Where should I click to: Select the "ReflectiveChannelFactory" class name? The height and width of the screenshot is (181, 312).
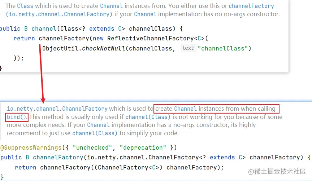click(x=151, y=38)
